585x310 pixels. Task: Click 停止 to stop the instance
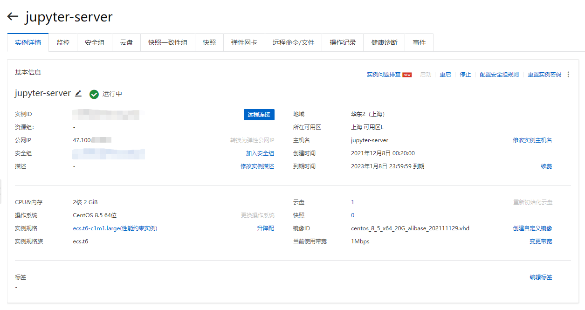point(465,75)
